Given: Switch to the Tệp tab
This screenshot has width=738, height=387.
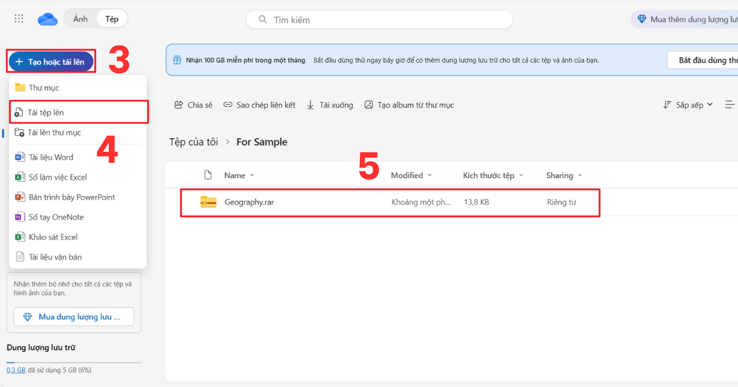Looking at the screenshot, I should point(112,18).
